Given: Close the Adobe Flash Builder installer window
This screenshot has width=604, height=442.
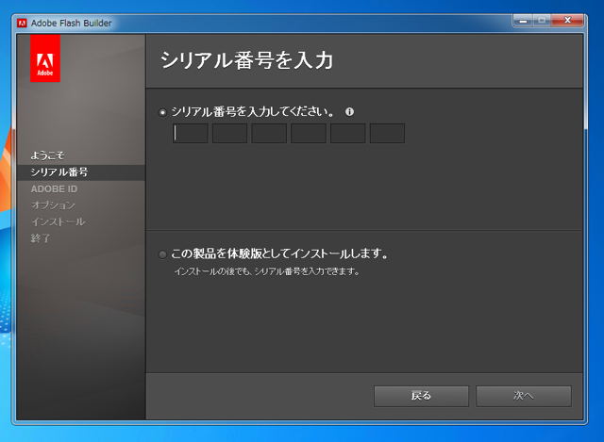Looking at the screenshot, I should tap(567, 21).
